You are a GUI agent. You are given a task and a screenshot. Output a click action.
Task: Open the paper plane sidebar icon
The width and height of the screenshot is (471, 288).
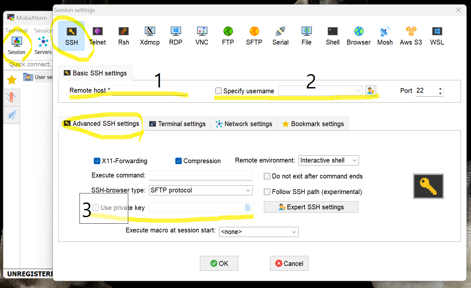tap(12, 115)
